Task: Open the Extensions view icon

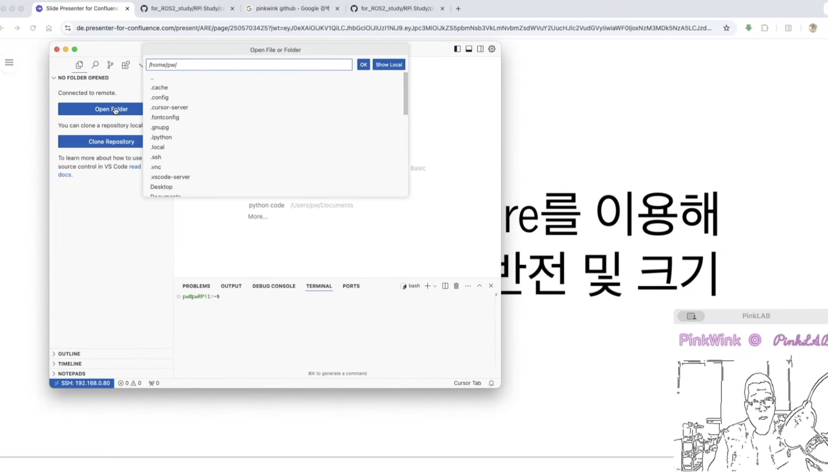Action: coord(126,65)
